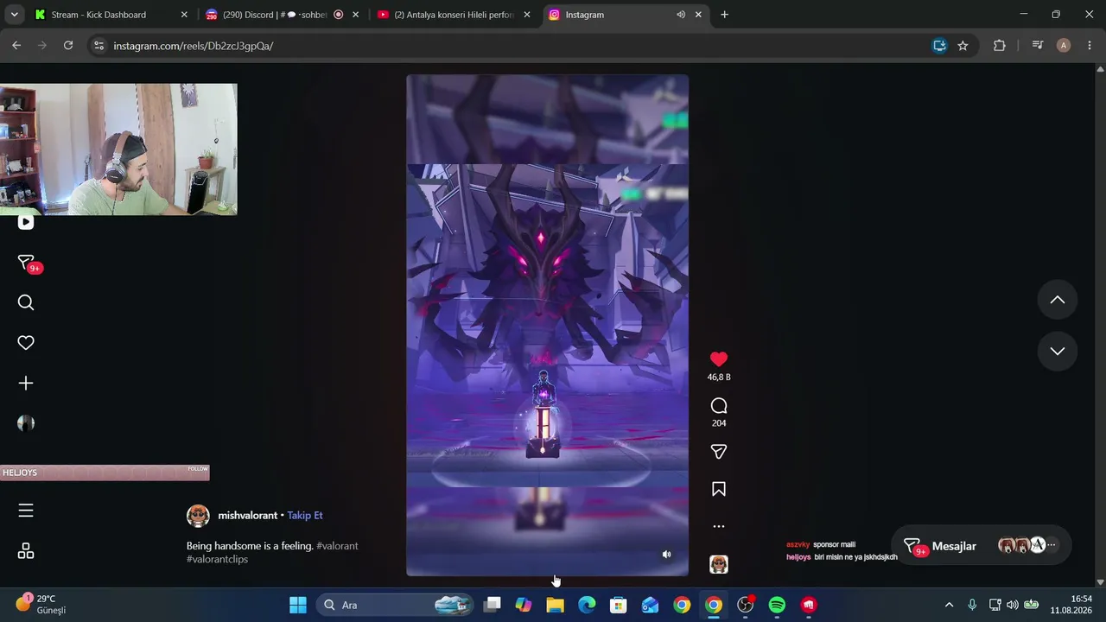Switch to the Discord tab

[x=282, y=15]
